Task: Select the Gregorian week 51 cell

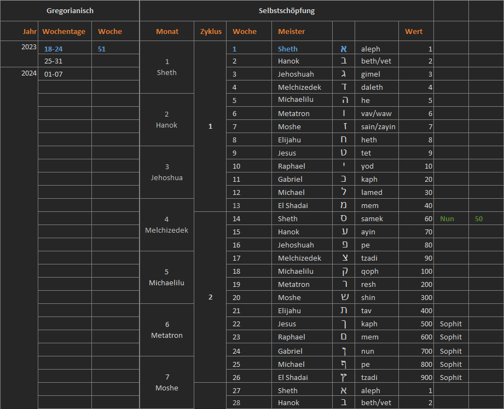Action: click(x=115, y=48)
